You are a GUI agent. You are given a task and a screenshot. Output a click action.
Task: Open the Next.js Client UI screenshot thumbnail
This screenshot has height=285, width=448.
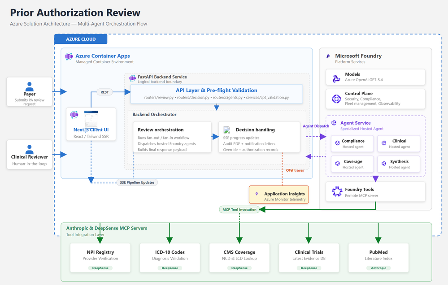point(91,119)
